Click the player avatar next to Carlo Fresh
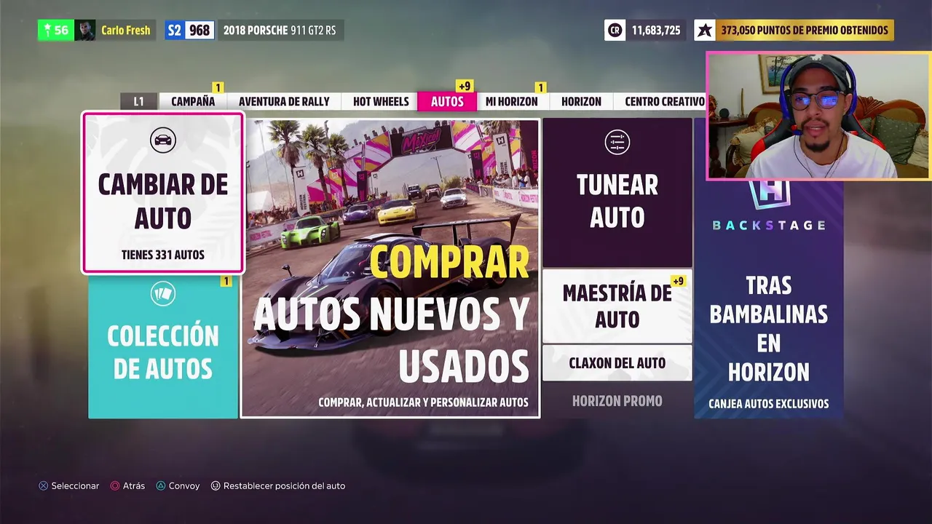Viewport: 932px width, 524px height. [x=84, y=30]
